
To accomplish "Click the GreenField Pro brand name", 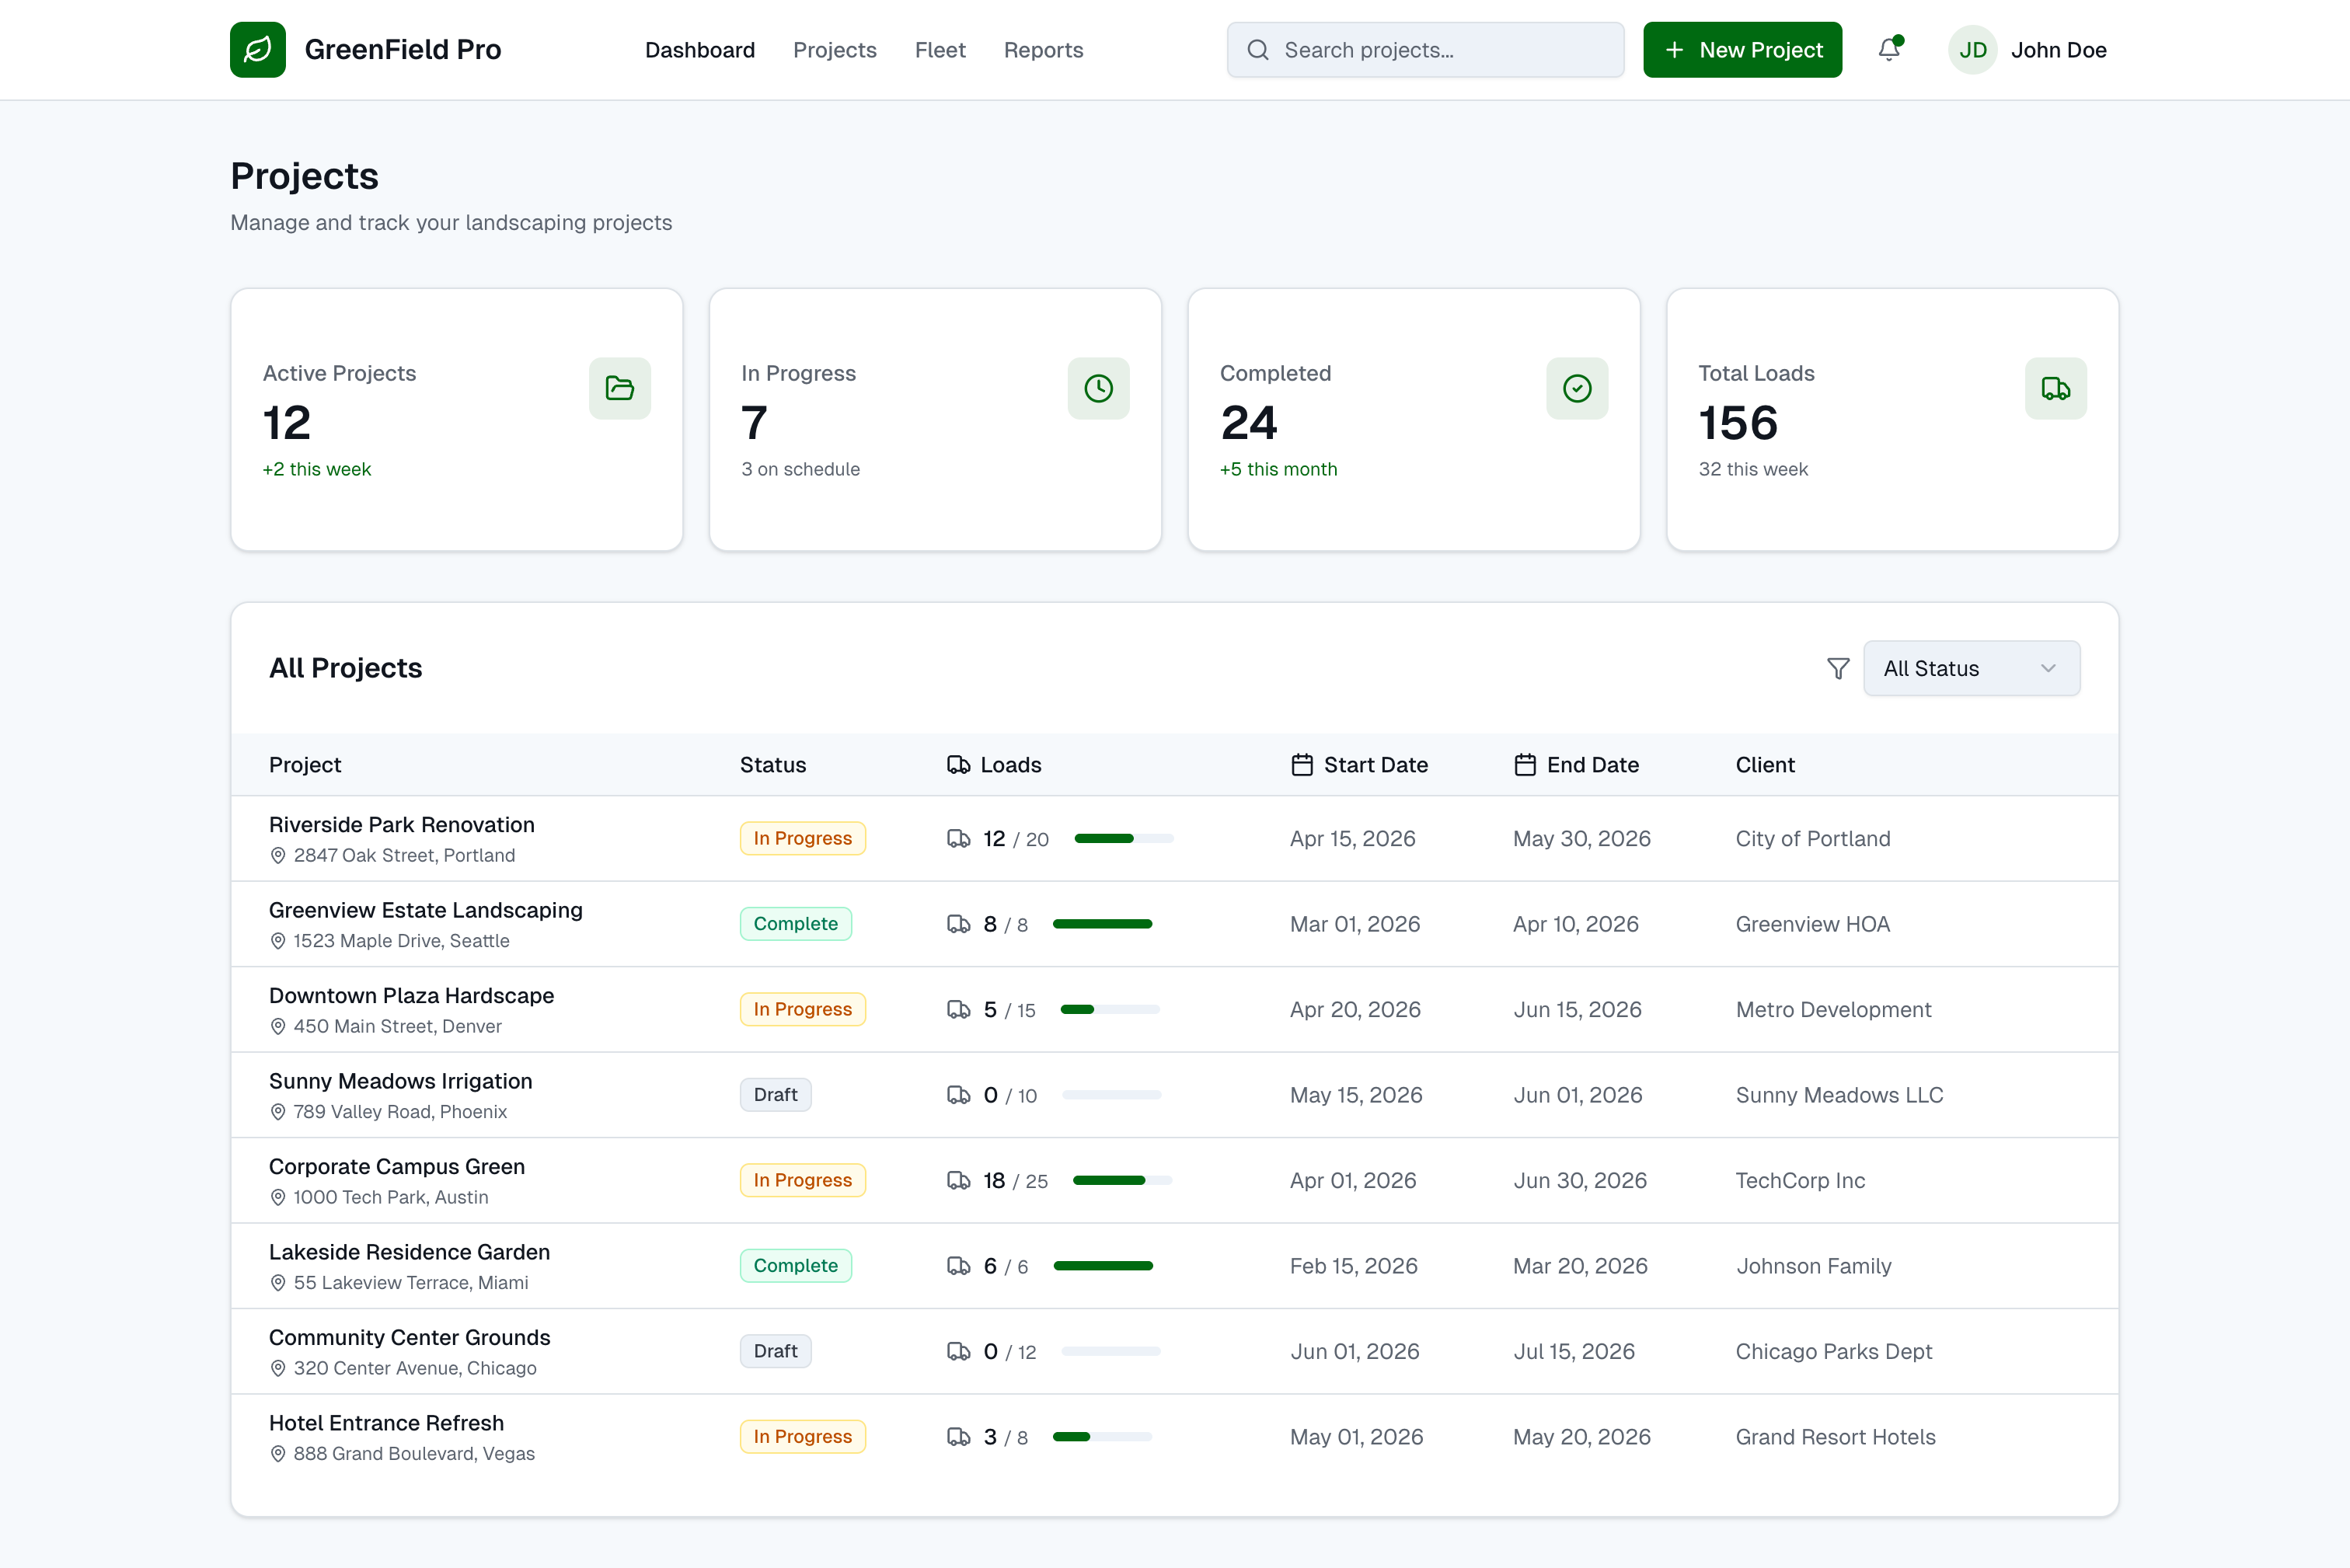I will pos(402,49).
